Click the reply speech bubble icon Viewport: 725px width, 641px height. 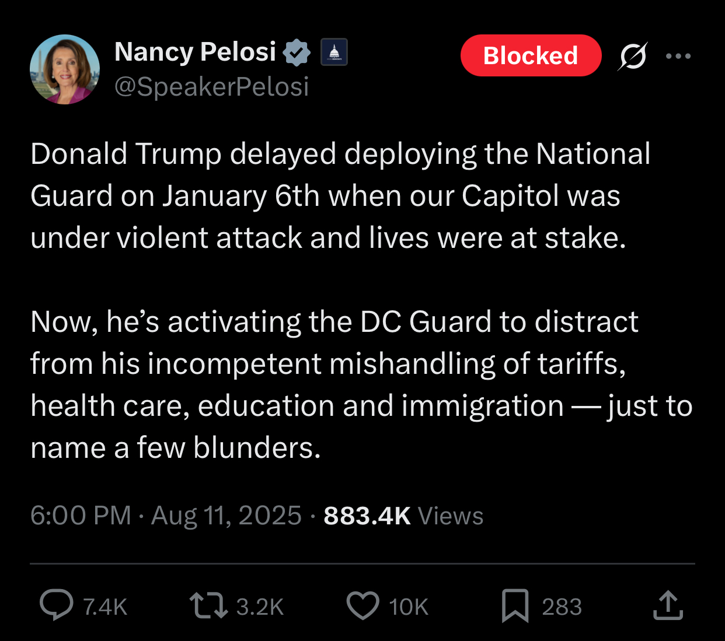click(57, 605)
